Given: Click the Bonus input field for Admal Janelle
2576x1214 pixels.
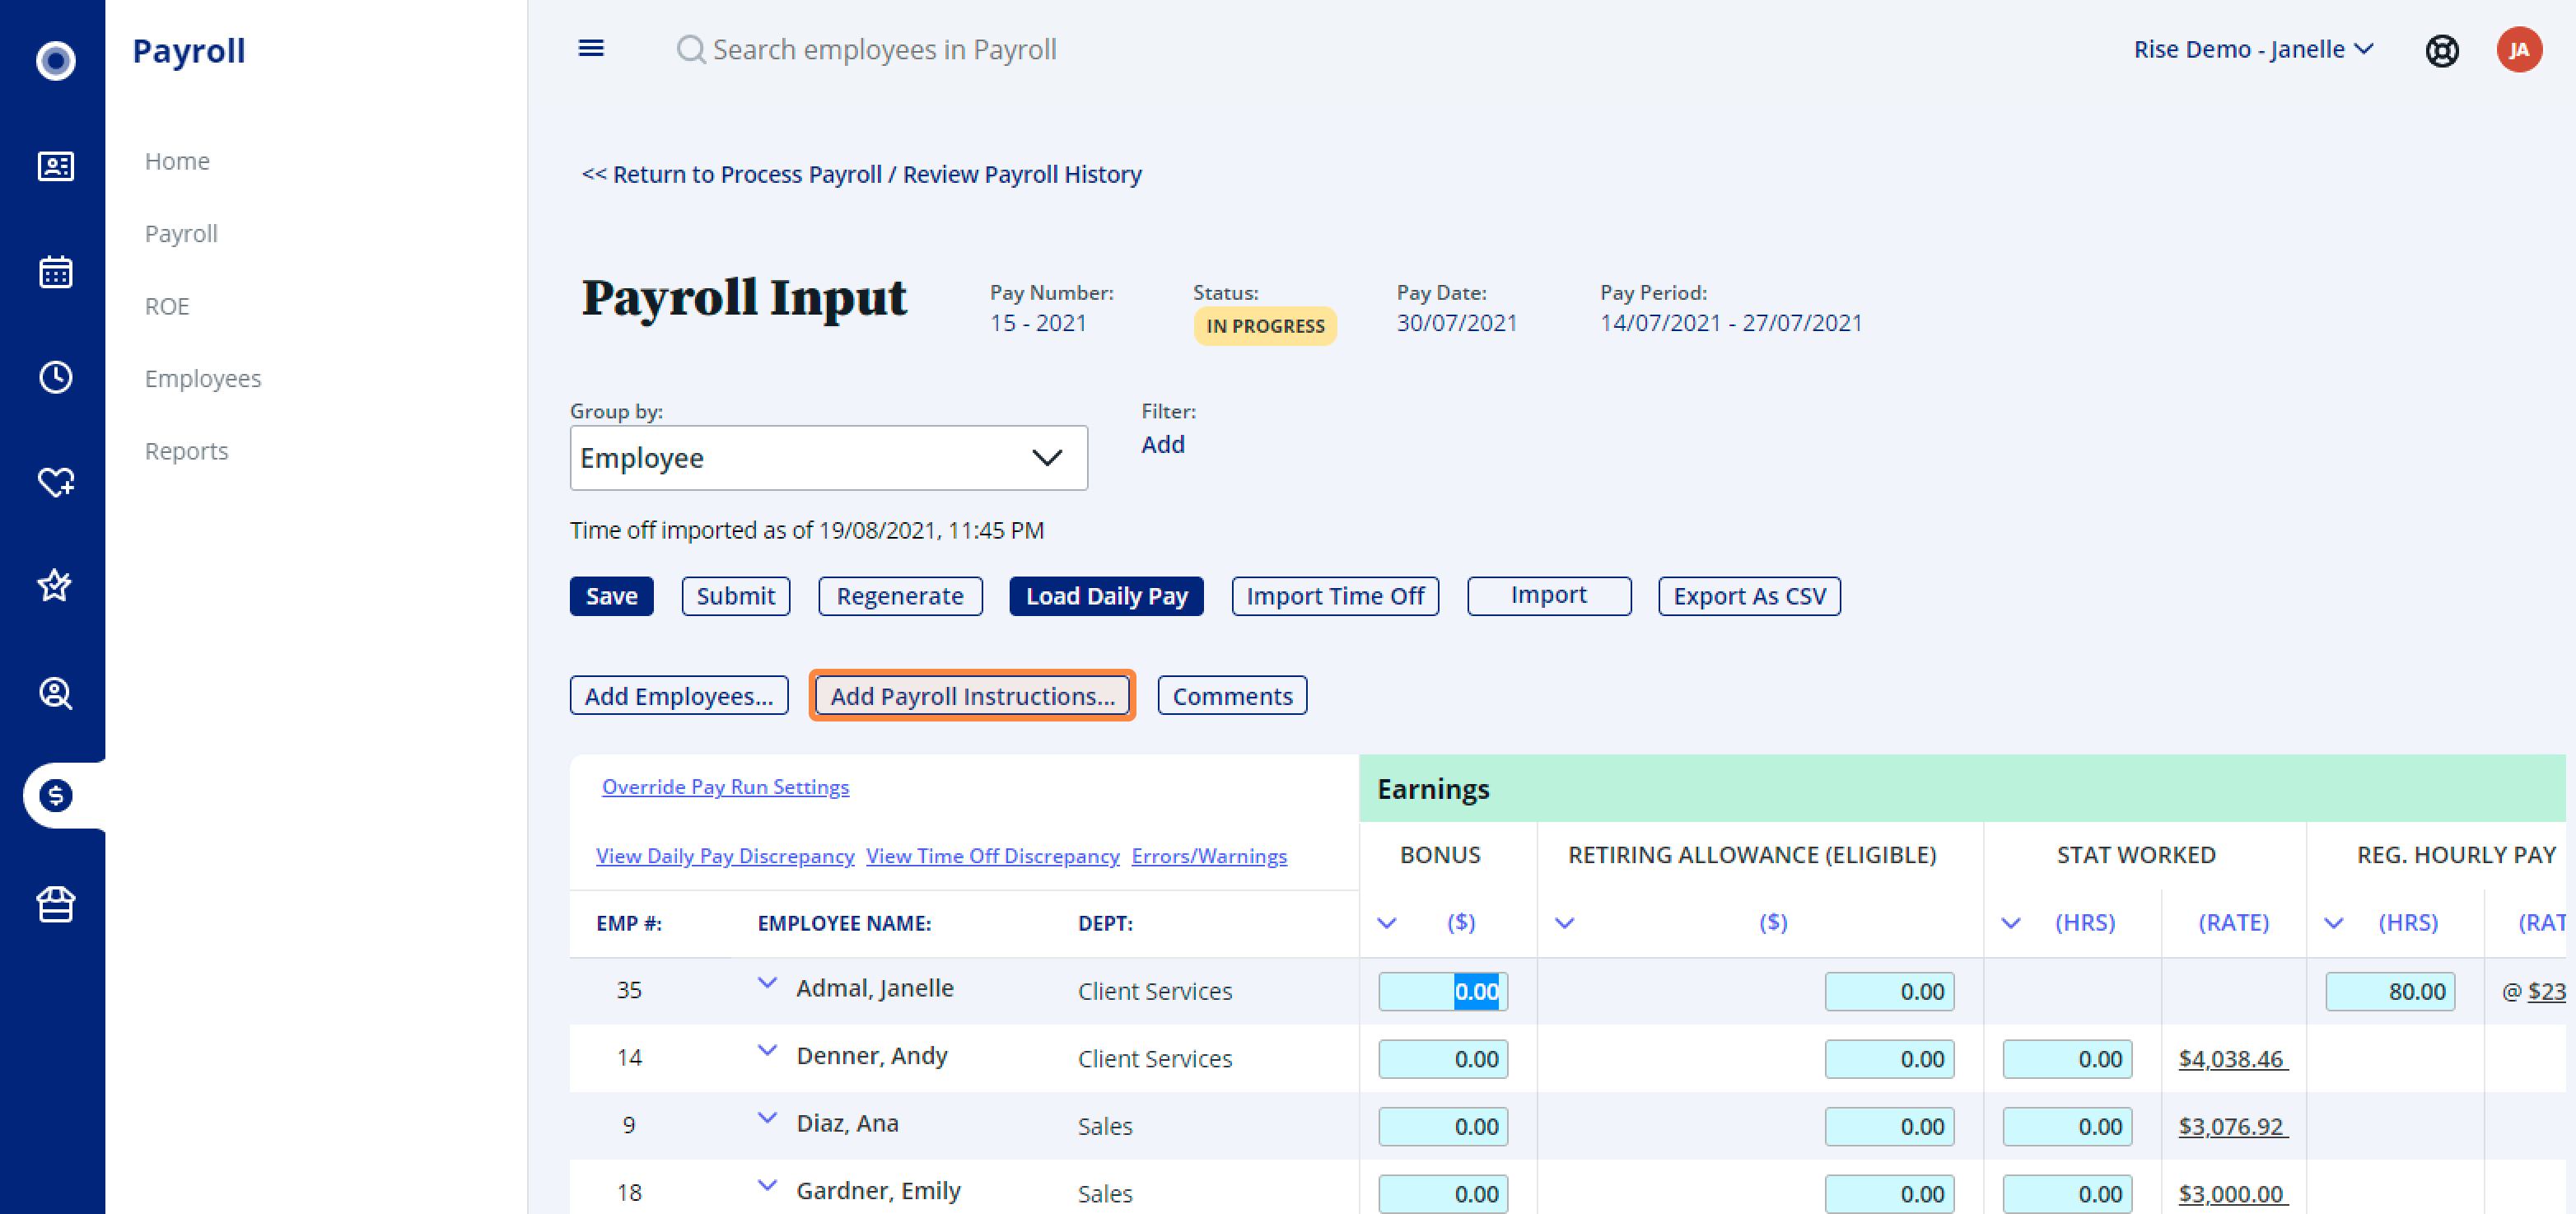Looking at the screenshot, I should (1441, 989).
